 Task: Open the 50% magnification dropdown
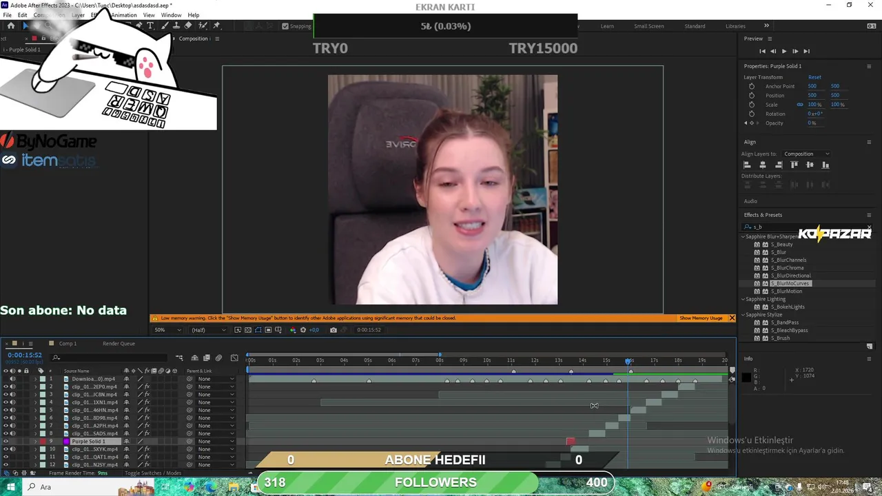click(x=167, y=330)
